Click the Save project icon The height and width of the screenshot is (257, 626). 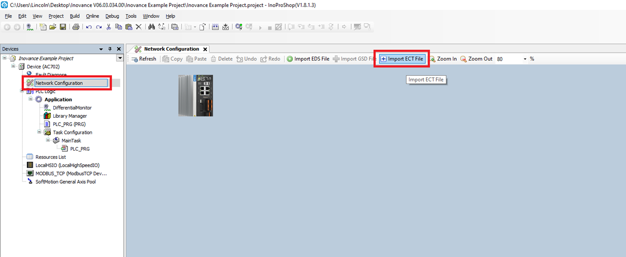(63, 27)
